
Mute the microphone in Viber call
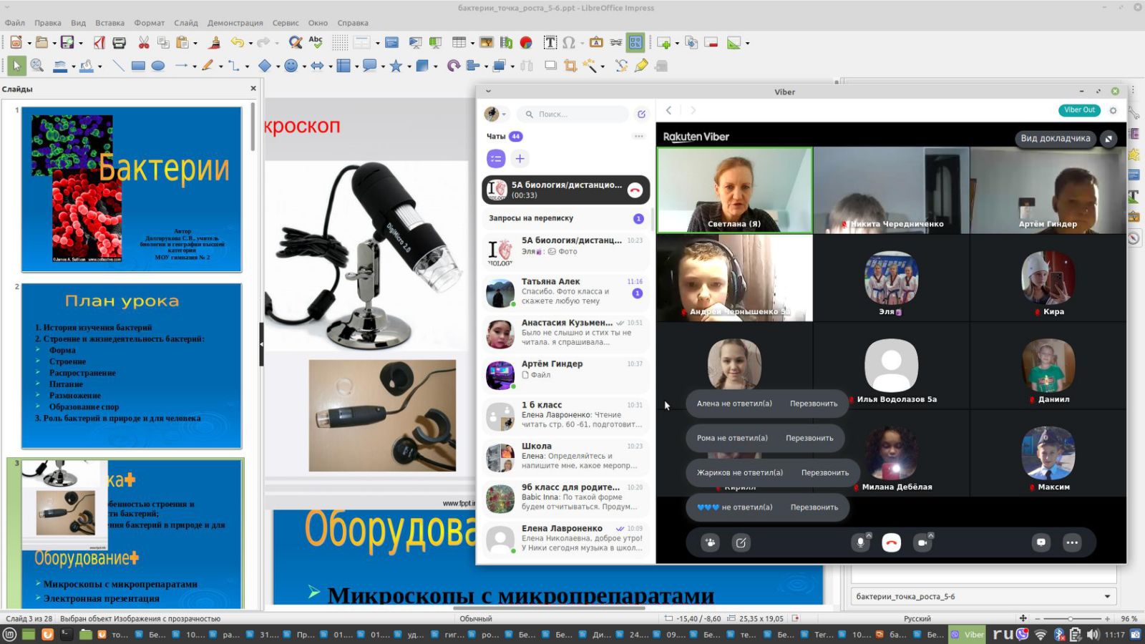tap(860, 543)
